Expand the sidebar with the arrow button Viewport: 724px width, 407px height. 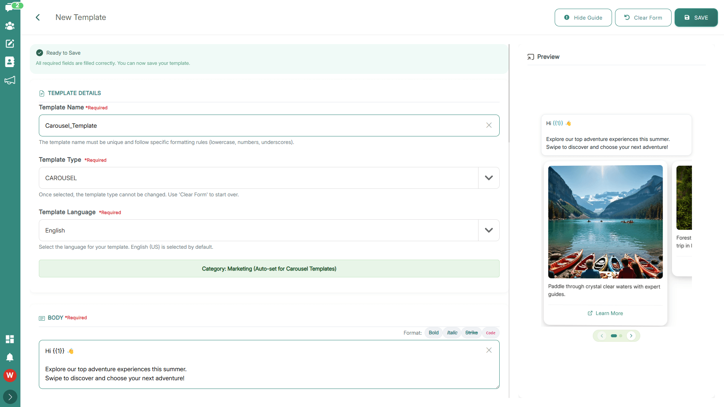[10, 397]
